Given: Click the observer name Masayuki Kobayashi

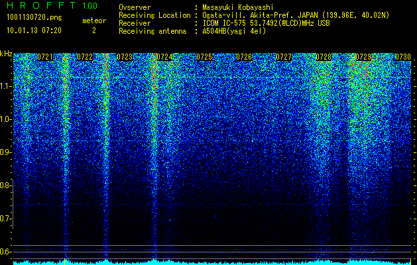Looking at the screenshot, I should [x=238, y=7].
